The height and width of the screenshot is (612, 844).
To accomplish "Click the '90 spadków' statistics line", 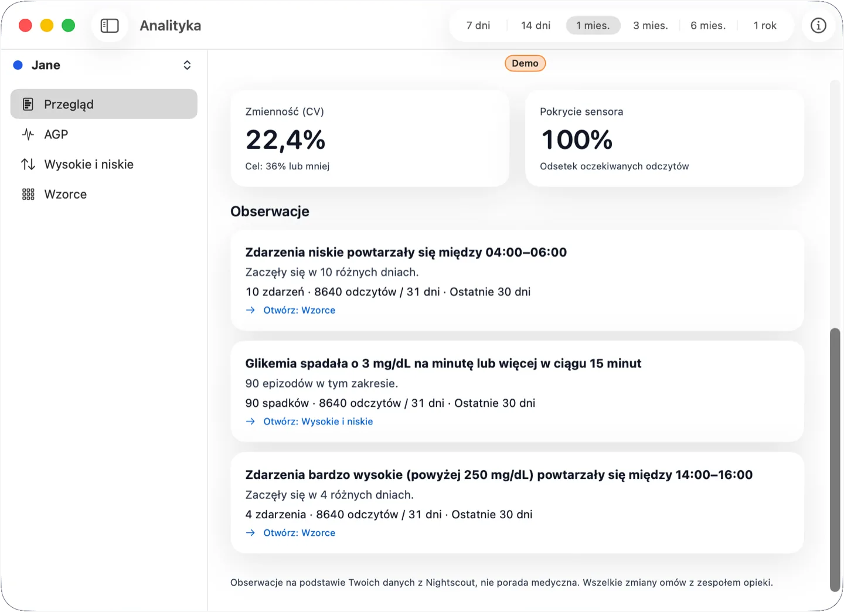I will [390, 403].
